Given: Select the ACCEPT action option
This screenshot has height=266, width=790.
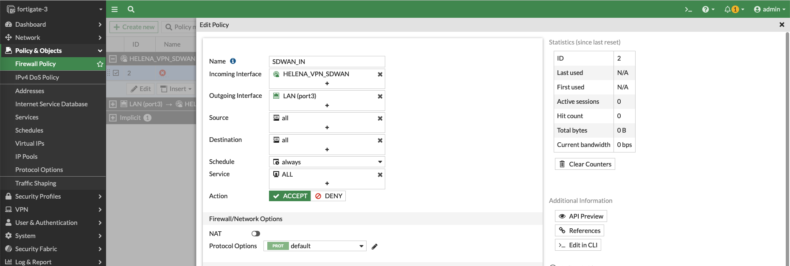Looking at the screenshot, I should tap(290, 196).
